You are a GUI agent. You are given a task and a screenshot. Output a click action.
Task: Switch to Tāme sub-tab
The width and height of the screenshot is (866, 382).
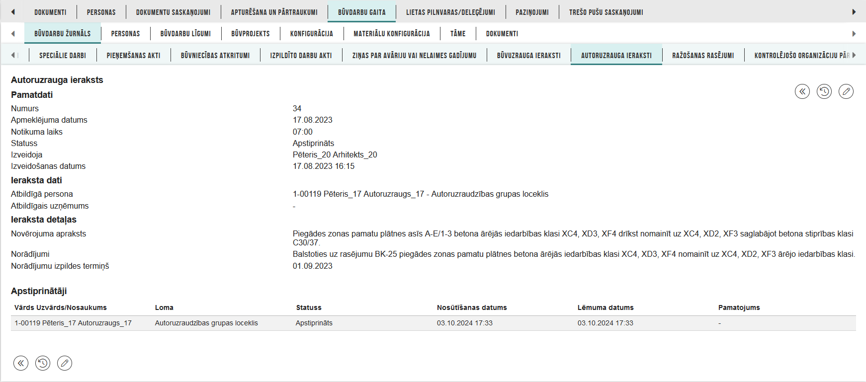(458, 34)
